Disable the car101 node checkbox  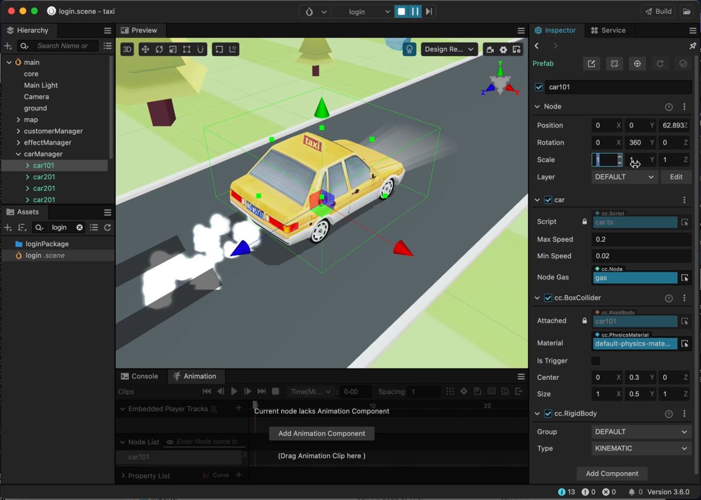(539, 87)
